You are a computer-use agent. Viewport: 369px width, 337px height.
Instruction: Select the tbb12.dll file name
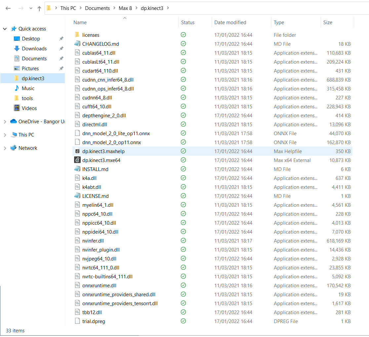(x=92, y=312)
